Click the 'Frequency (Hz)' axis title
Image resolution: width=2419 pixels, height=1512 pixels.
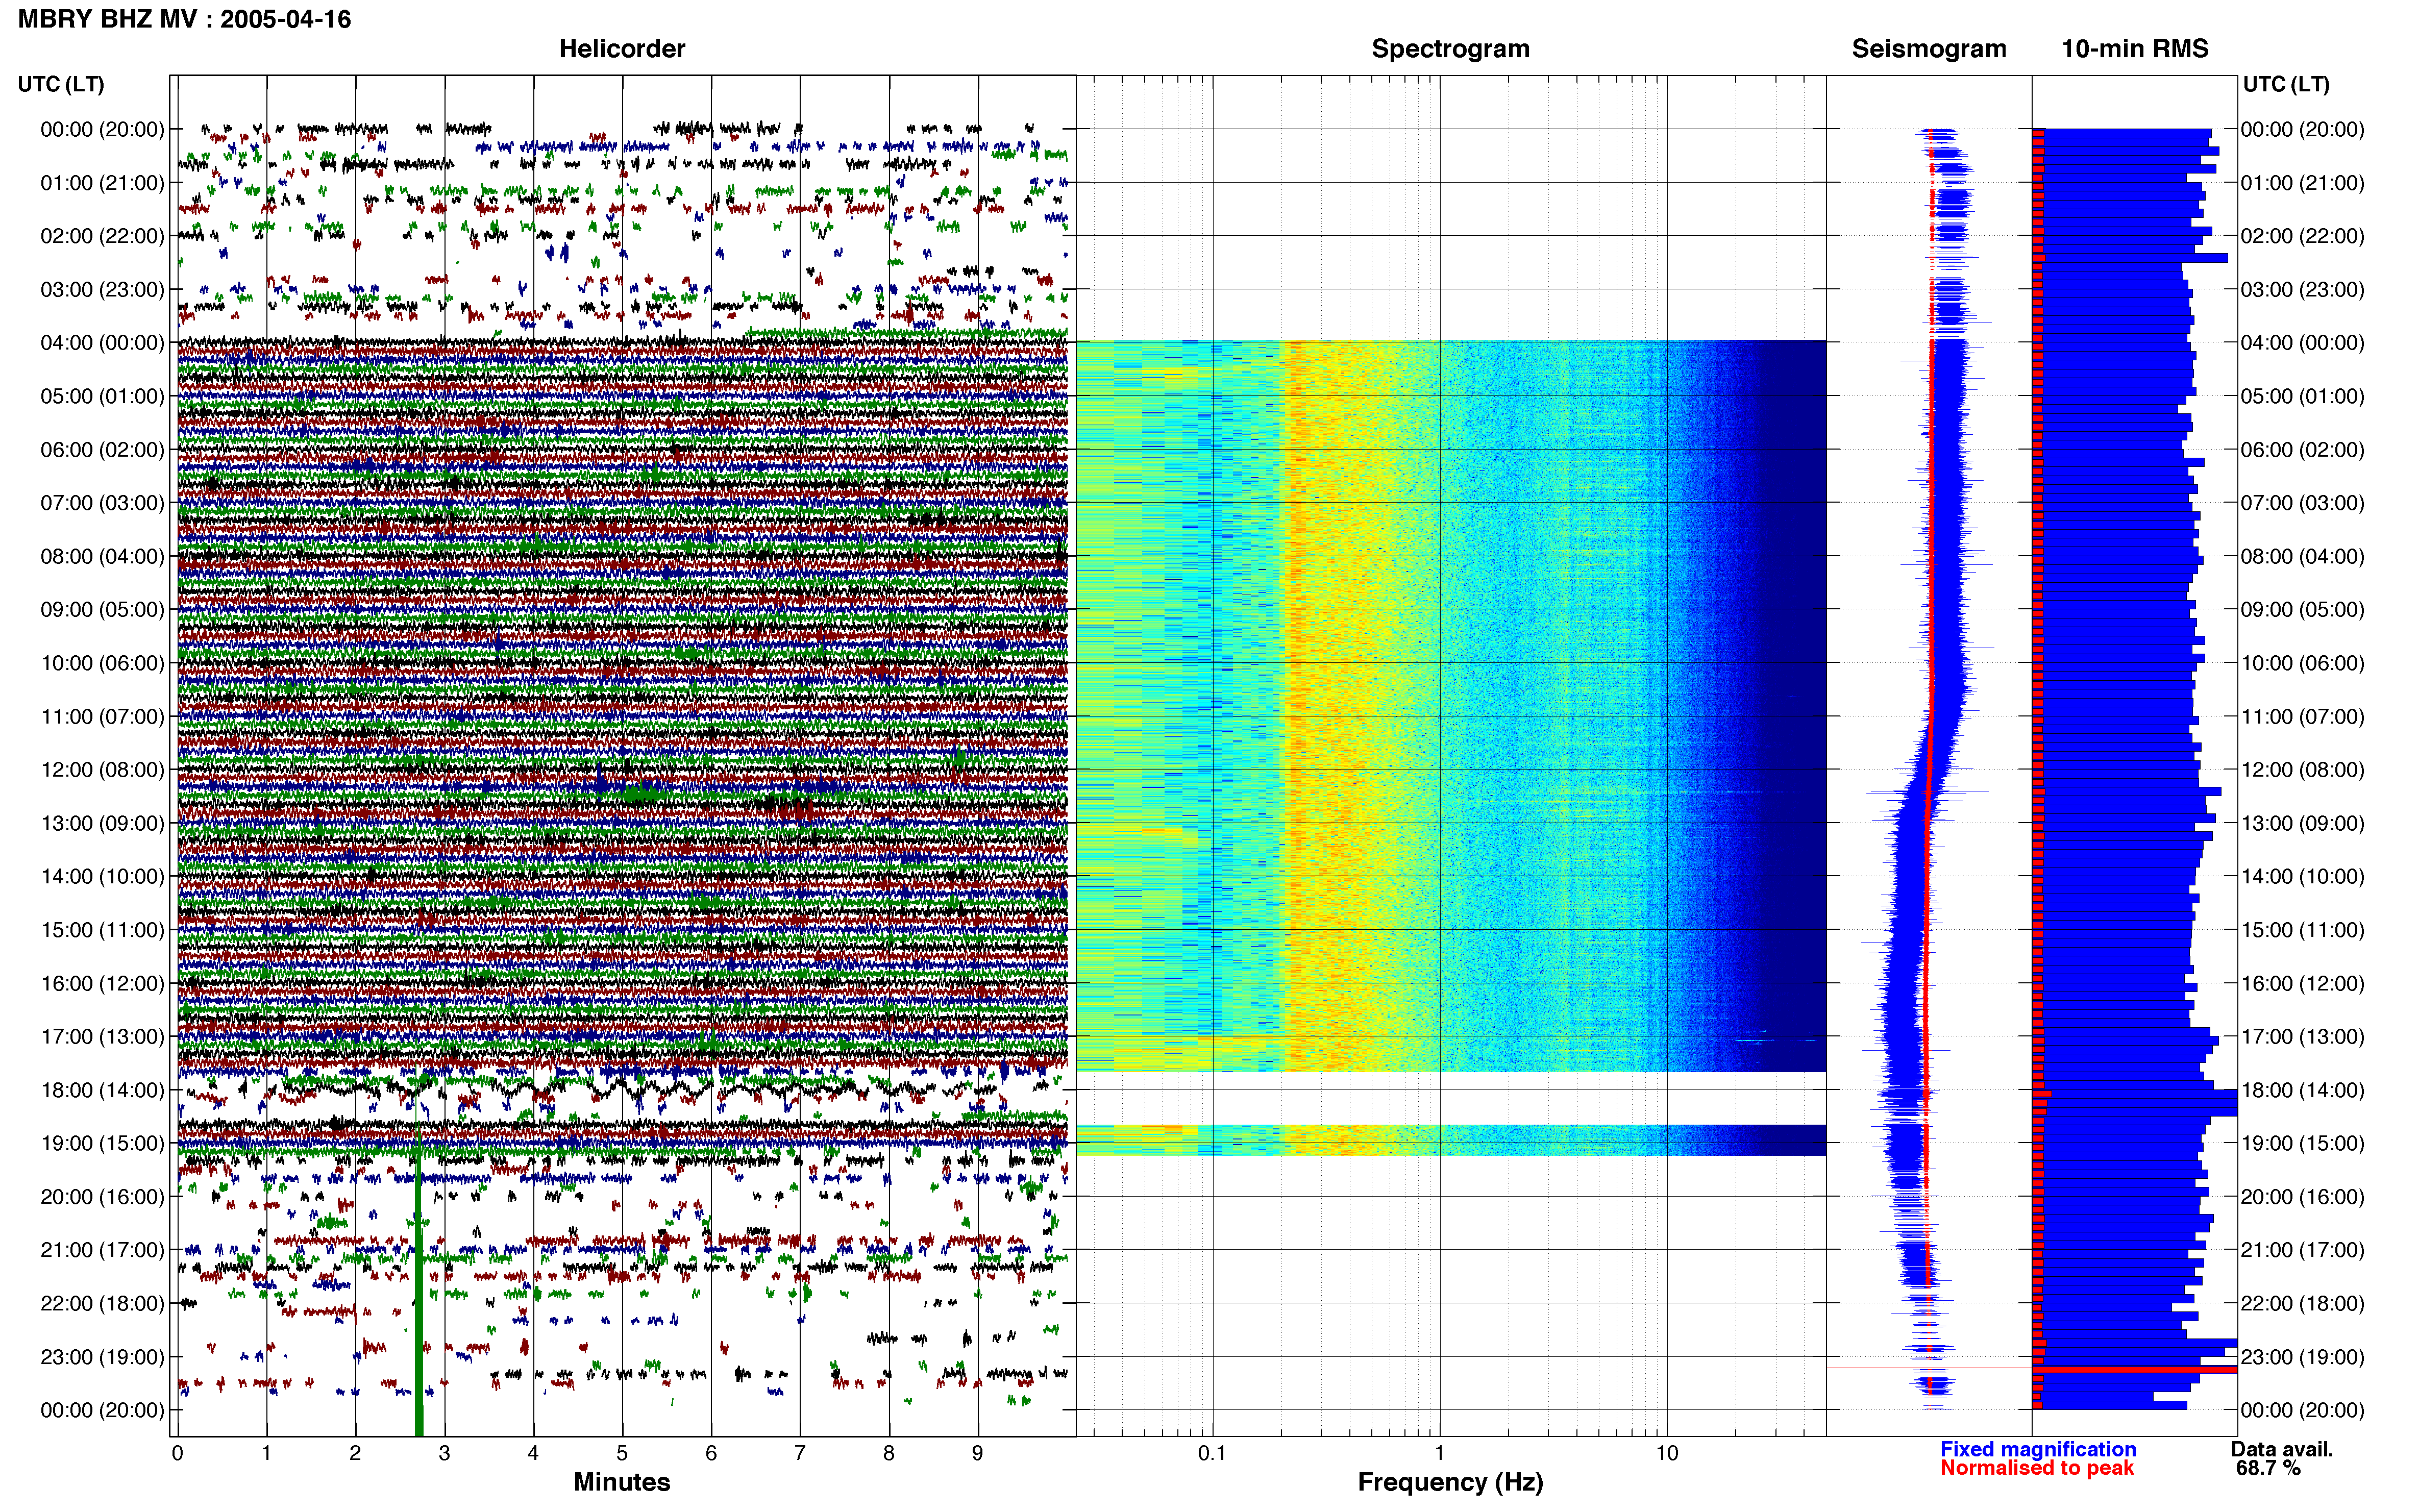[1450, 1482]
